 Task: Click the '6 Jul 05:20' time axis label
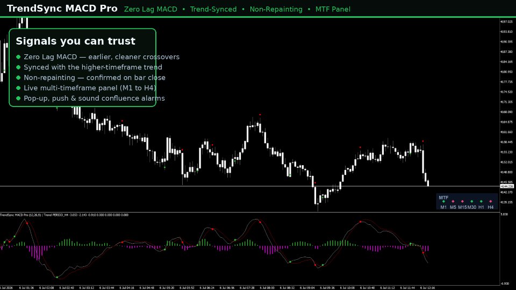click(167, 288)
